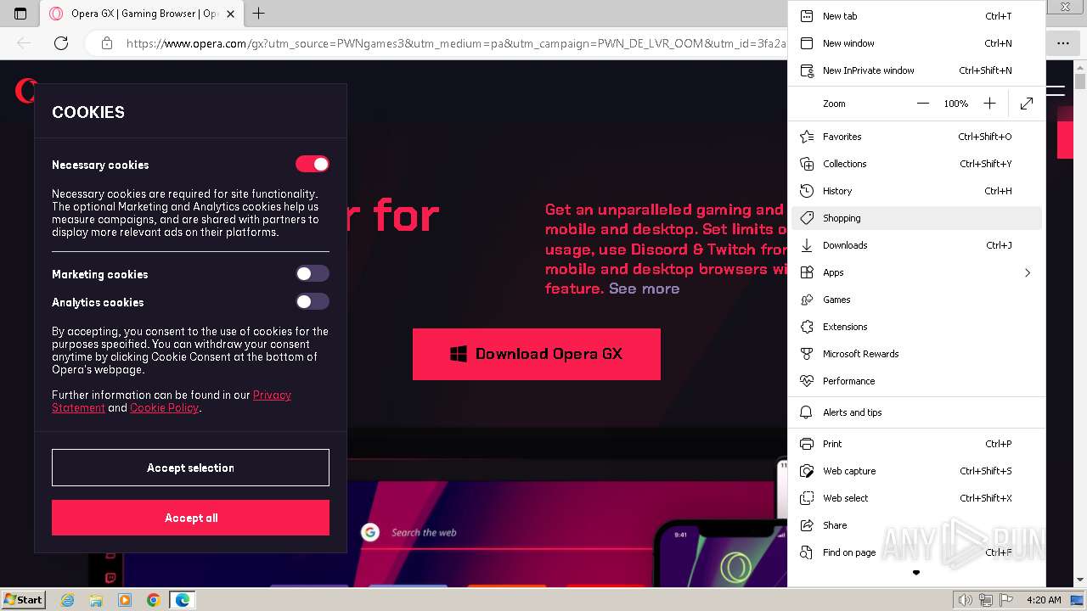Click the Extensions puzzle icon

(807, 327)
